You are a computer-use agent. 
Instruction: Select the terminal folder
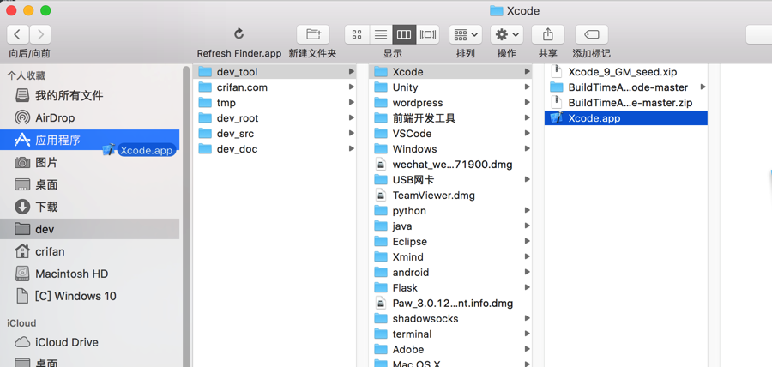450,334
